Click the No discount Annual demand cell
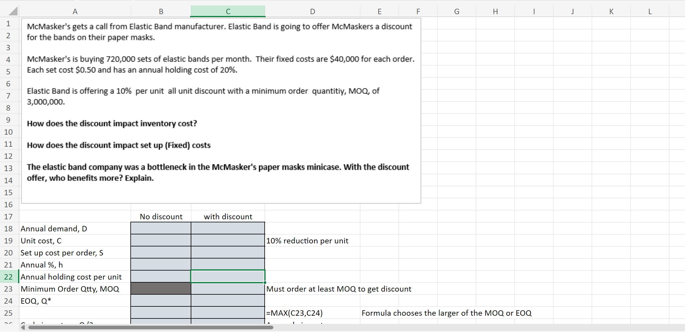685x332 pixels. [161, 228]
